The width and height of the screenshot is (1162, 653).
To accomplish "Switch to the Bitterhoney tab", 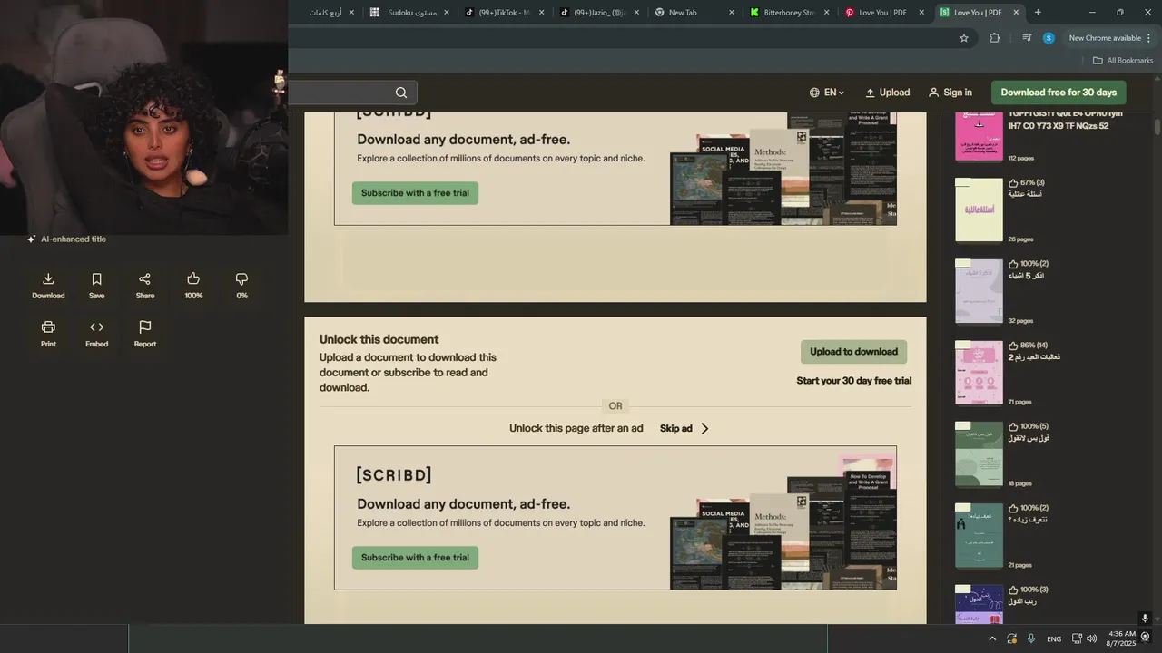I will pyautogui.click(x=790, y=13).
